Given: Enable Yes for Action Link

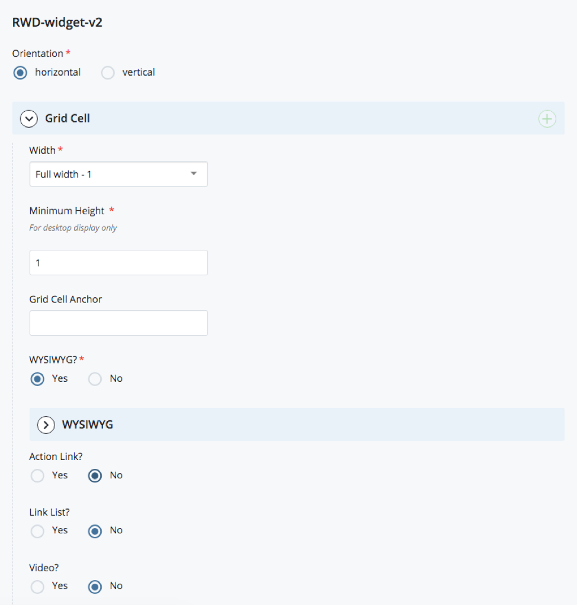Looking at the screenshot, I should click(x=37, y=475).
